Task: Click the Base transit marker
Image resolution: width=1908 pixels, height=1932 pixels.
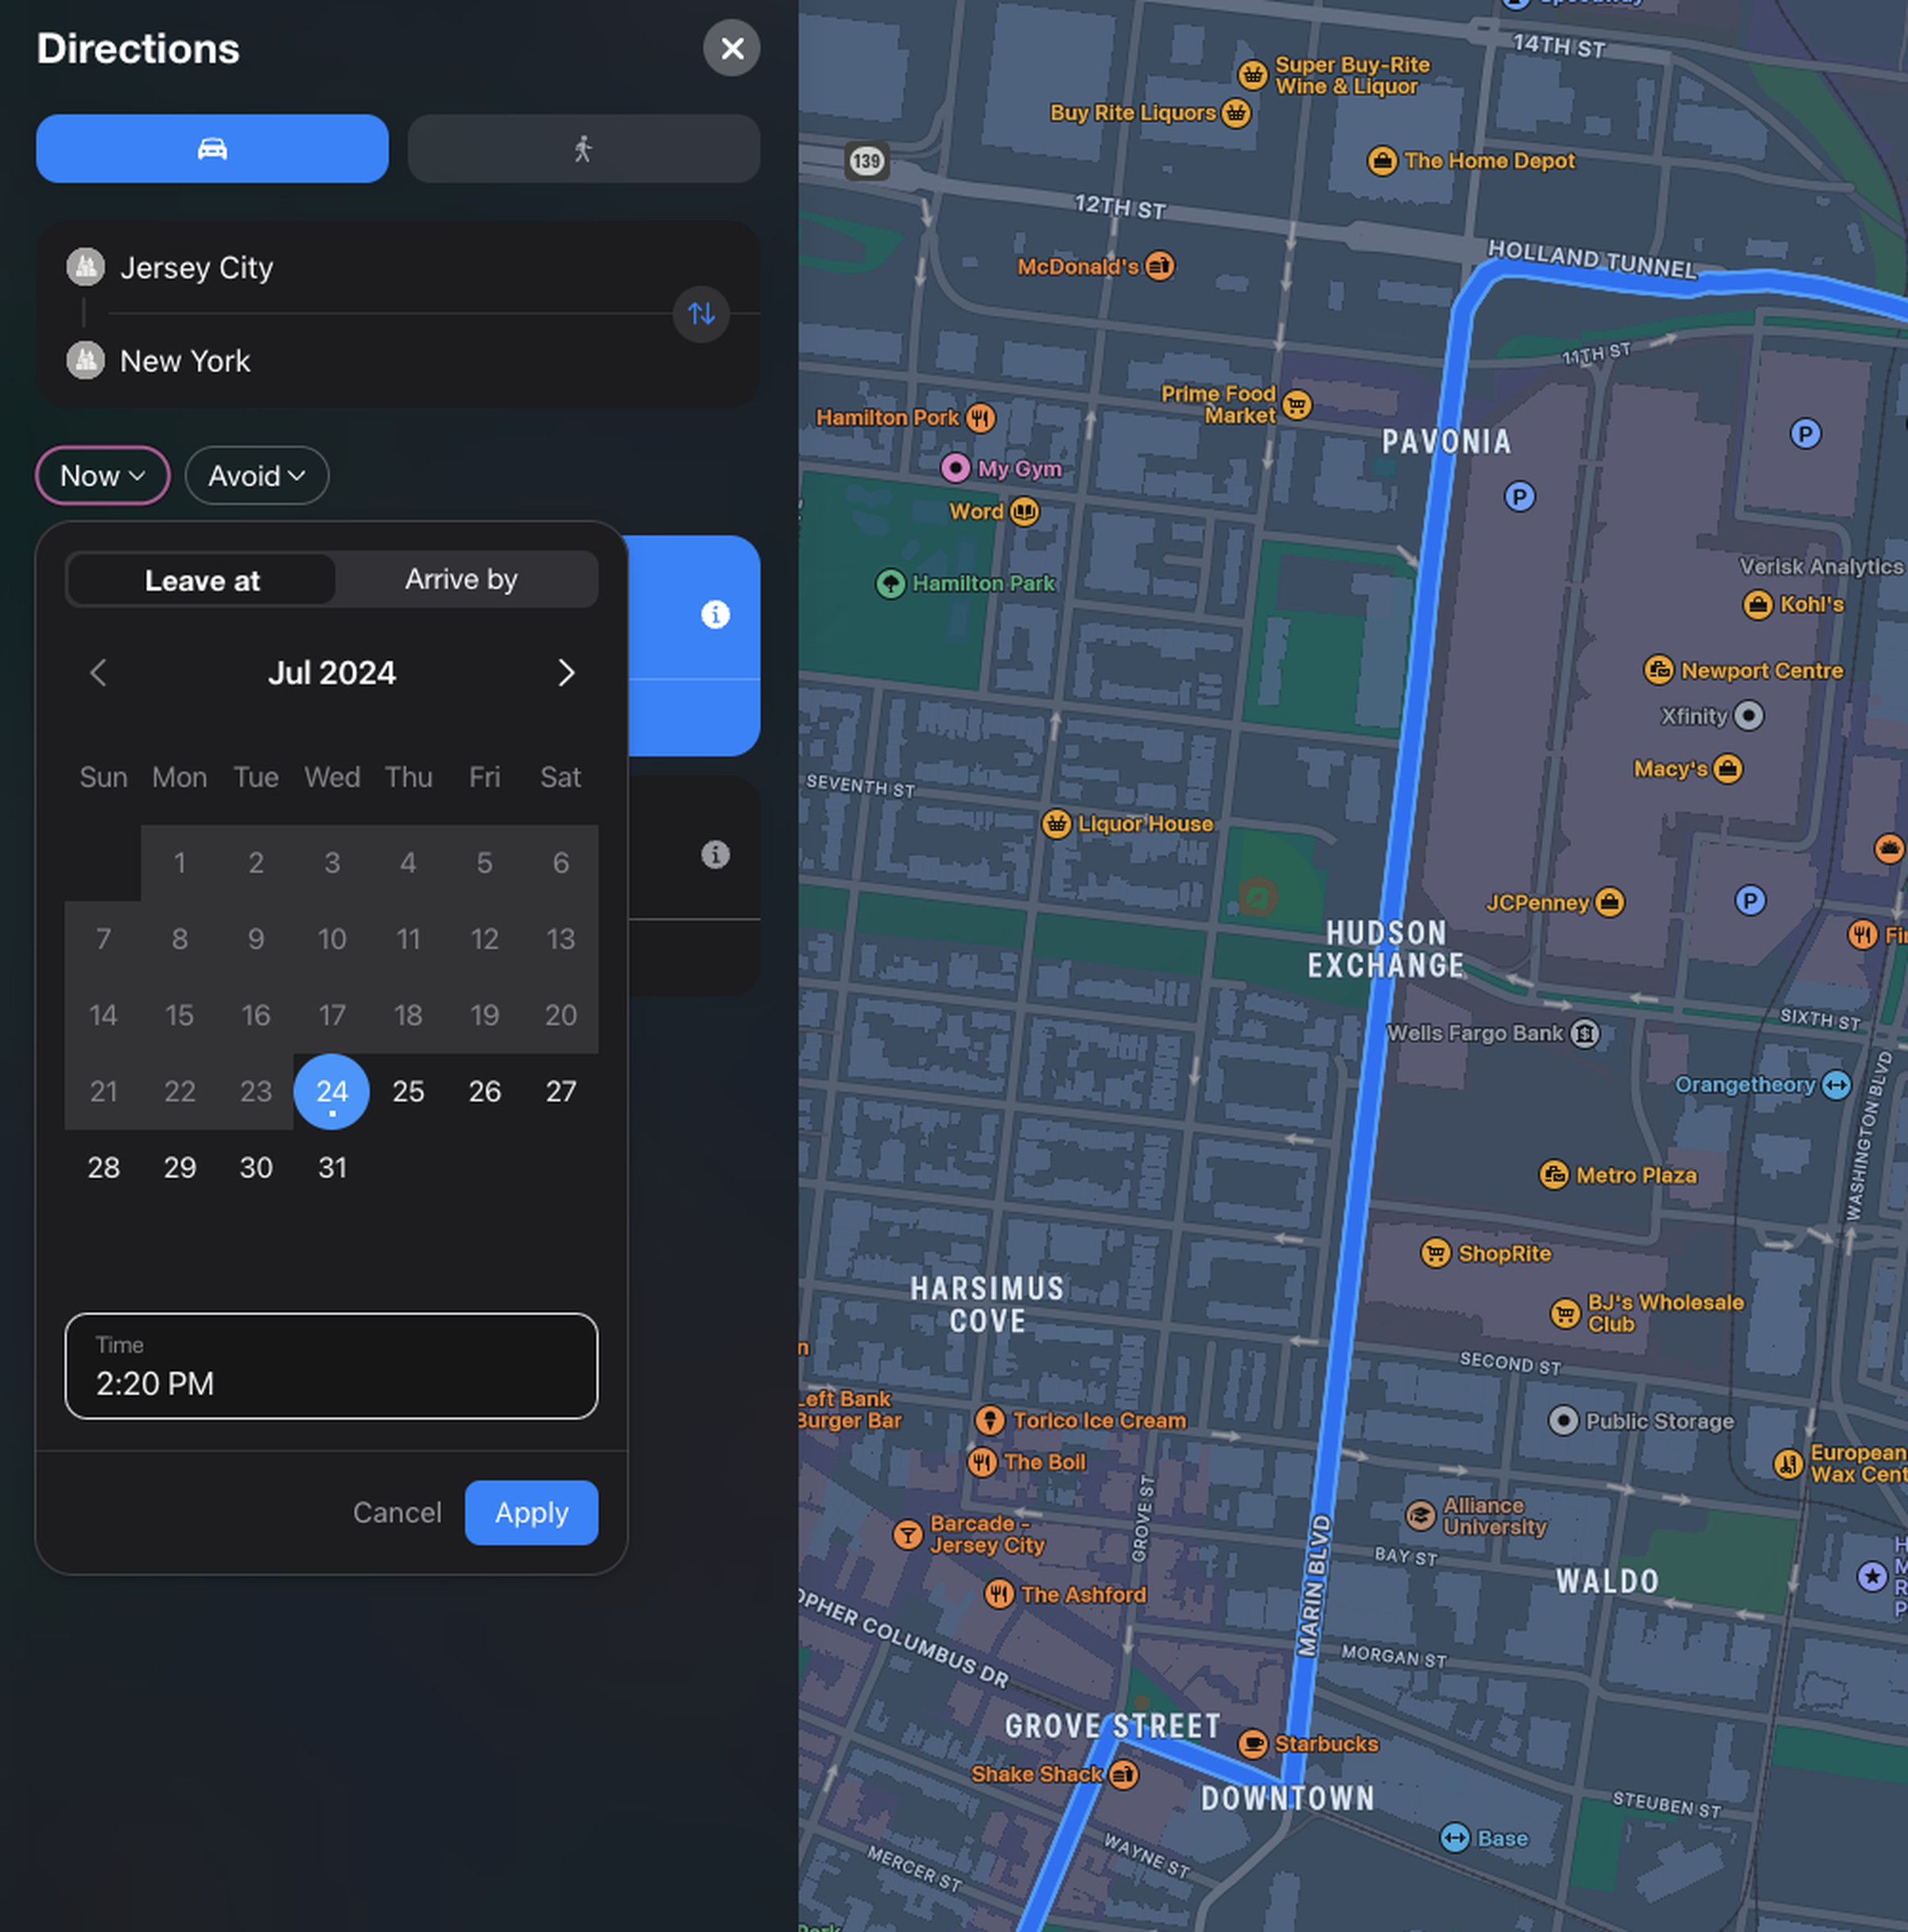Action: tap(1455, 1838)
